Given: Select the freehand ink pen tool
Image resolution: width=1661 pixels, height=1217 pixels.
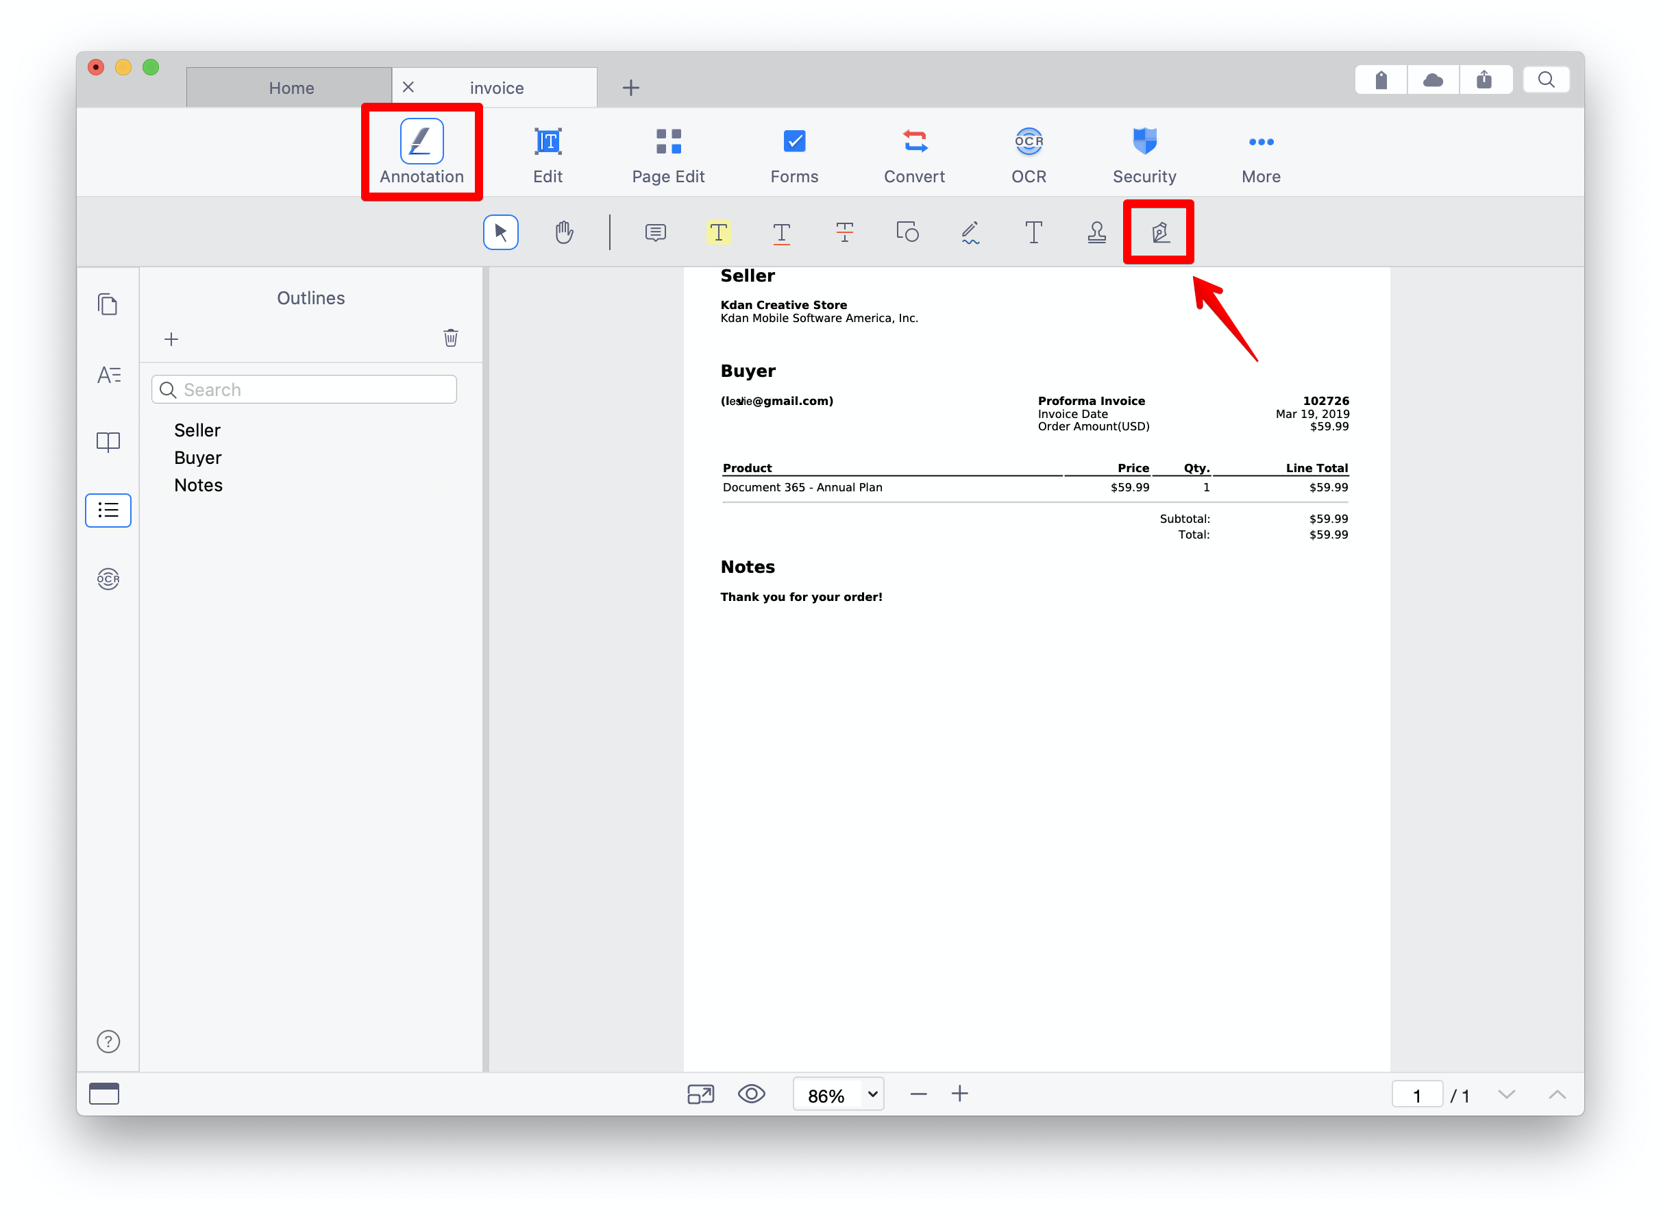Looking at the screenshot, I should click(x=970, y=233).
